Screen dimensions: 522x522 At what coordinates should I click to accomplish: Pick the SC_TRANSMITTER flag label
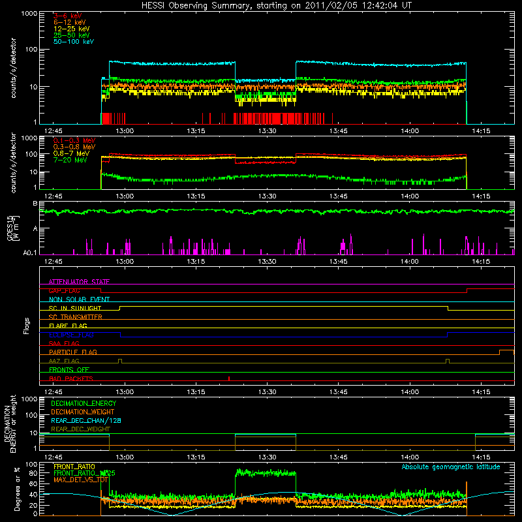pyautogui.click(x=75, y=317)
